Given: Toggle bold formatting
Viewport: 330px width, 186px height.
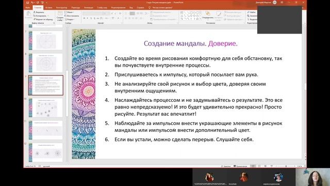Looking at the screenshot, I should click(x=84, y=19).
